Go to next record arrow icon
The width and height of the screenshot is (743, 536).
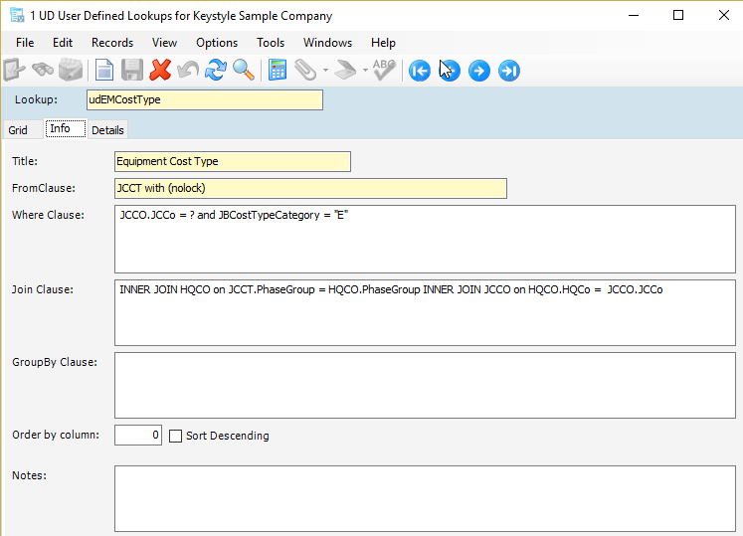coord(479,71)
